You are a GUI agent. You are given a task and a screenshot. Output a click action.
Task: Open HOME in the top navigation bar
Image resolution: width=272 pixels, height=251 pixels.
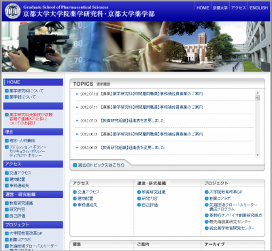pos(203,7)
